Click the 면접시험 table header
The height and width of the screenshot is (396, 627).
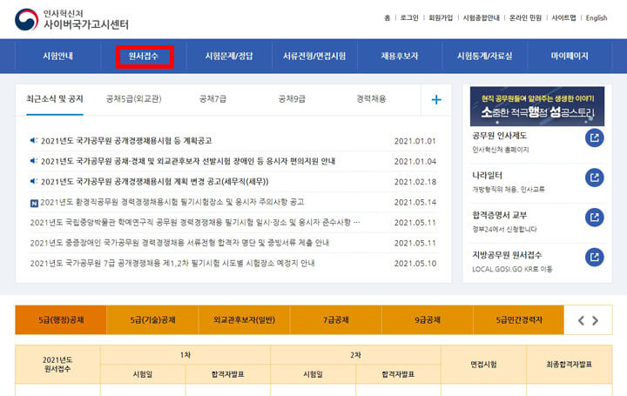(x=484, y=365)
